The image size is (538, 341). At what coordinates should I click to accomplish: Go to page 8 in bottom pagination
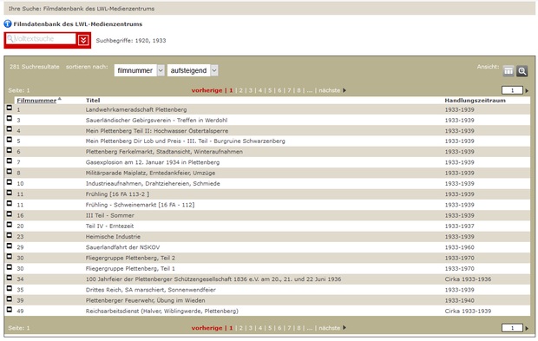pos(299,328)
